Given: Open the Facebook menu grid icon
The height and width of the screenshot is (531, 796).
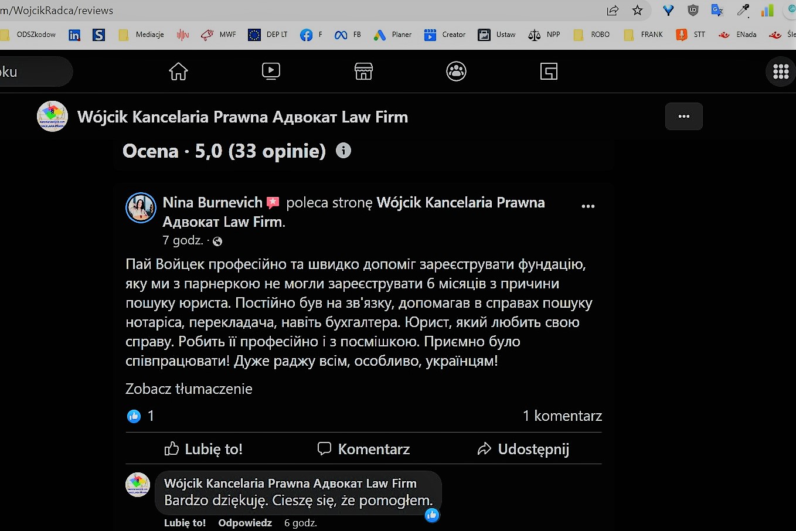Looking at the screenshot, I should click(781, 72).
